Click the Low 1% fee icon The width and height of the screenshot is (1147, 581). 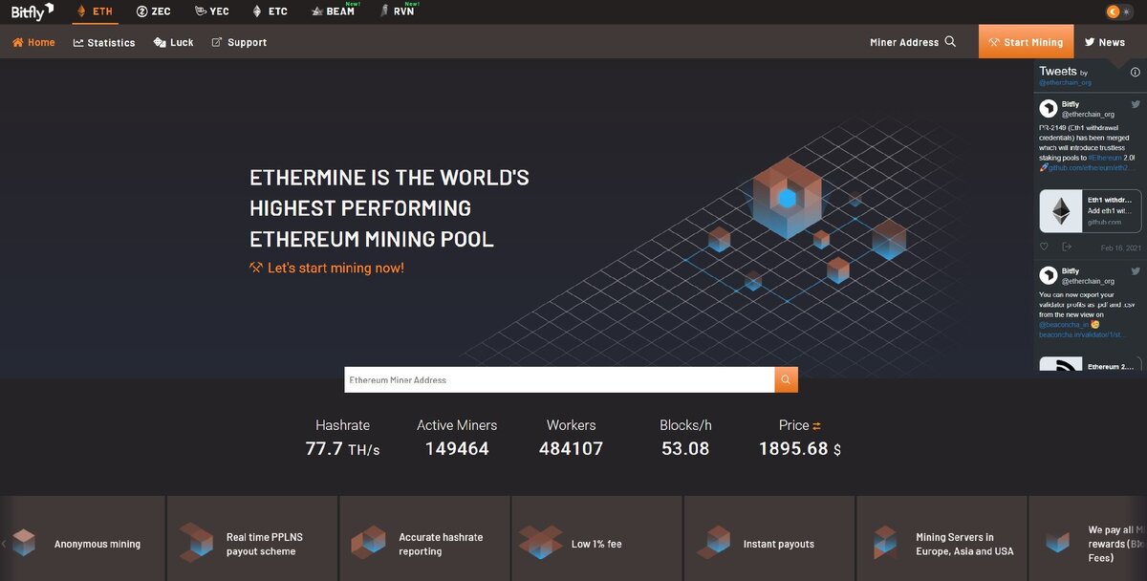click(x=541, y=542)
